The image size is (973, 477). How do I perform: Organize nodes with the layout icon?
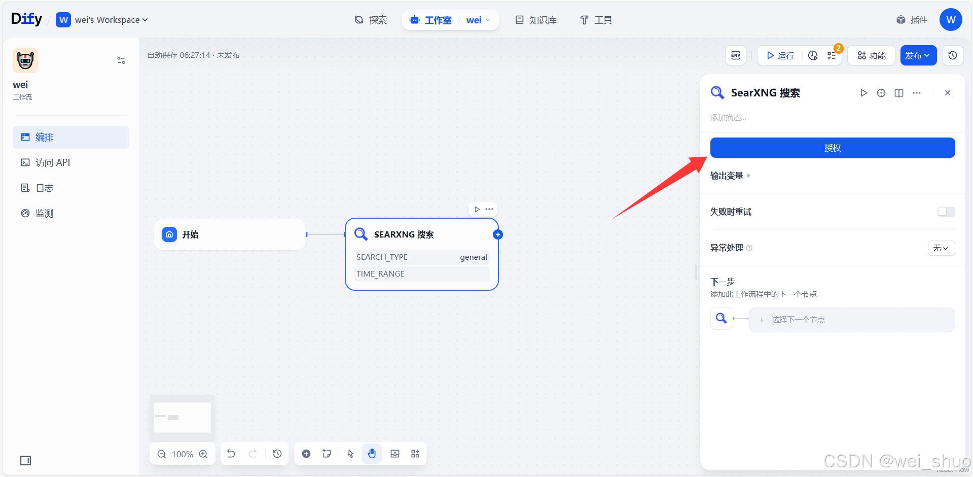415,454
